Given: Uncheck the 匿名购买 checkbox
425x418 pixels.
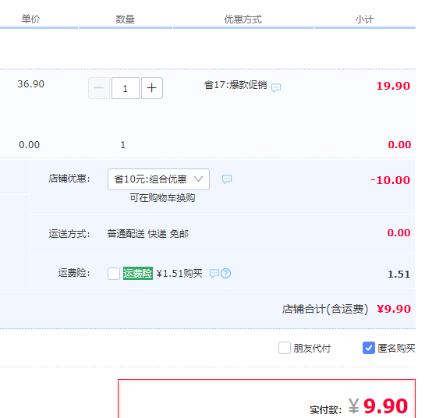Looking at the screenshot, I should [369, 348].
